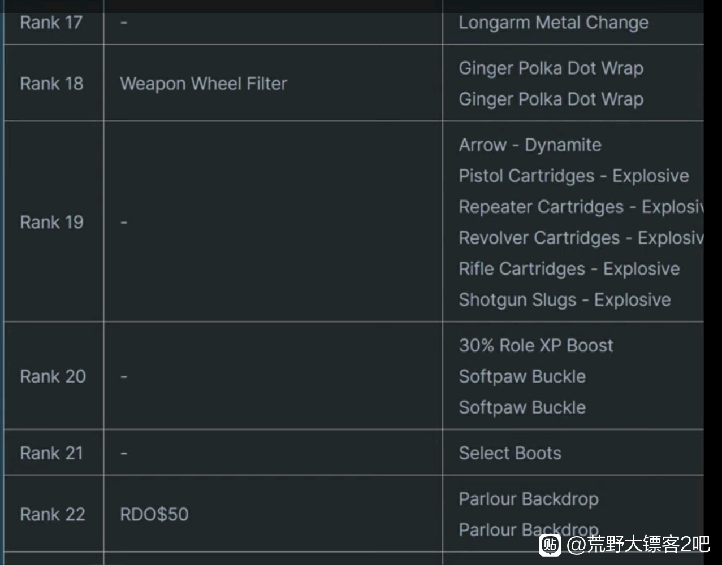The height and width of the screenshot is (565, 722).
Task: Click the first Softpaw Buckle entry
Action: click(x=522, y=377)
